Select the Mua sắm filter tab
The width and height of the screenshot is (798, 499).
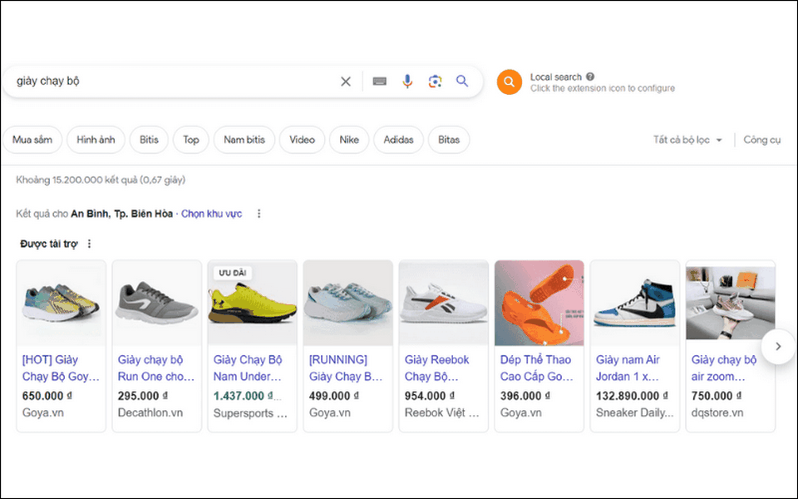coord(32,140)
